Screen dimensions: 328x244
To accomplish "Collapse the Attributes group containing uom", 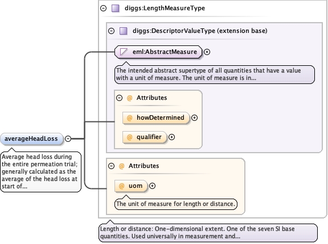I will pos(111,166).
